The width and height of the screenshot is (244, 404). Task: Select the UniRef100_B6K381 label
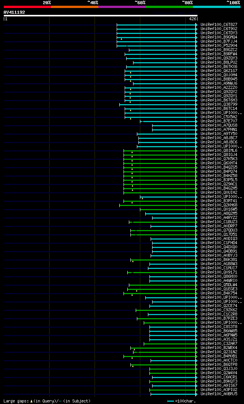tap(219, 260)
